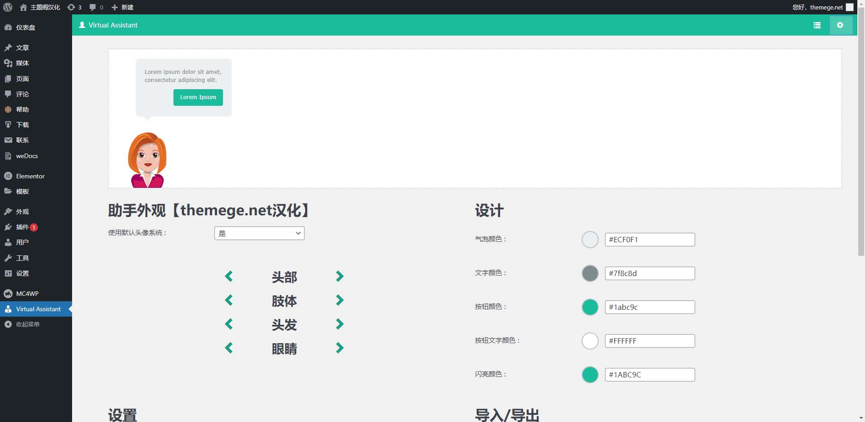Click the left arrow for 头部
Viewport: 865px width, 422px height.
[x=229, y=277]
